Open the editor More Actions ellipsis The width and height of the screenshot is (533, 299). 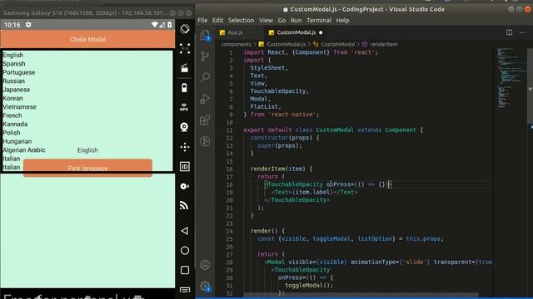pos(522,32)
